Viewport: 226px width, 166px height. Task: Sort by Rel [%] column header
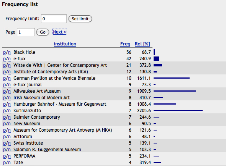tap(142, 44)
